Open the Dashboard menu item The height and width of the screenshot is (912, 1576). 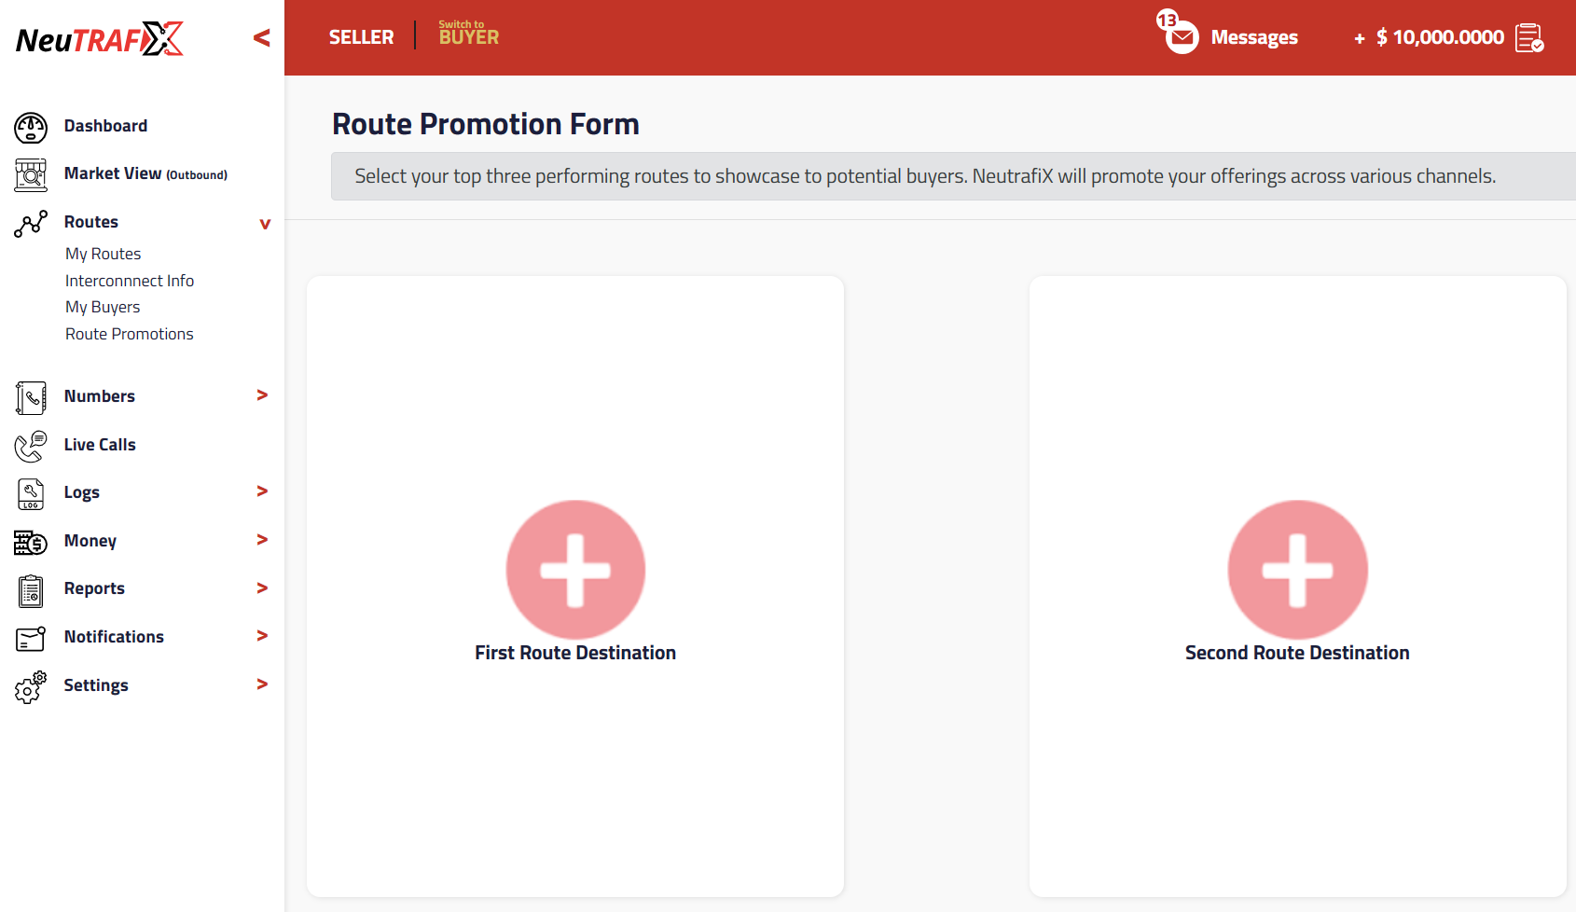(x=105, y=126)
